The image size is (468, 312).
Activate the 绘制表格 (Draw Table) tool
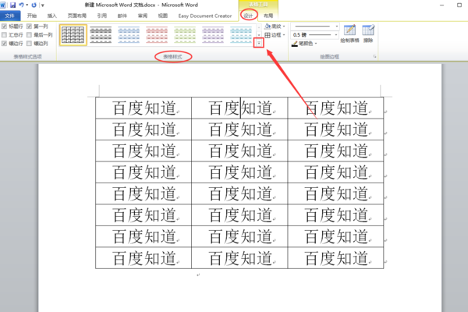click(x=349, y=34)
